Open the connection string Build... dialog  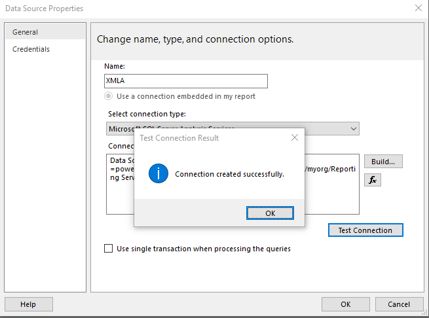pos(383,162)
